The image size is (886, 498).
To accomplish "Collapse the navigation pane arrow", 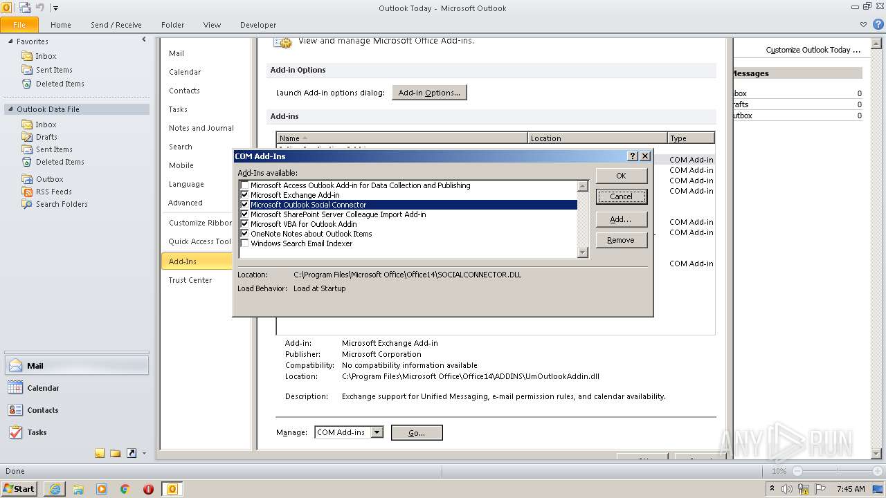I will click(144, 40).
